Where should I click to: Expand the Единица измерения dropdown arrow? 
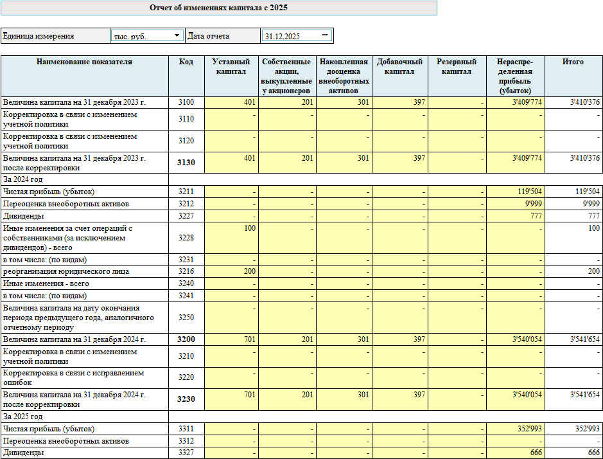pos(177,35)
